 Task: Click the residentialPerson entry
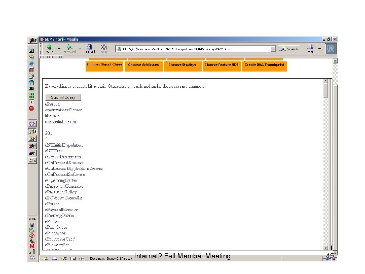60,121
